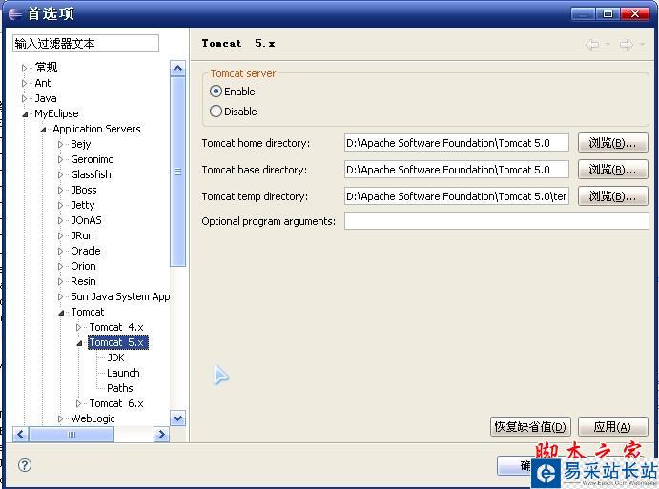
Task: Select JDK under Tomcat 5.x
Action: click(x=115, y=357)
